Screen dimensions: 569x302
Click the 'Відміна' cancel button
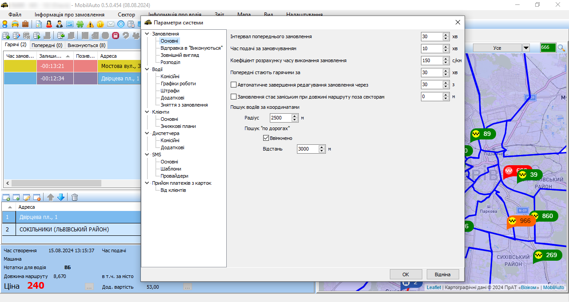point(442,274)
